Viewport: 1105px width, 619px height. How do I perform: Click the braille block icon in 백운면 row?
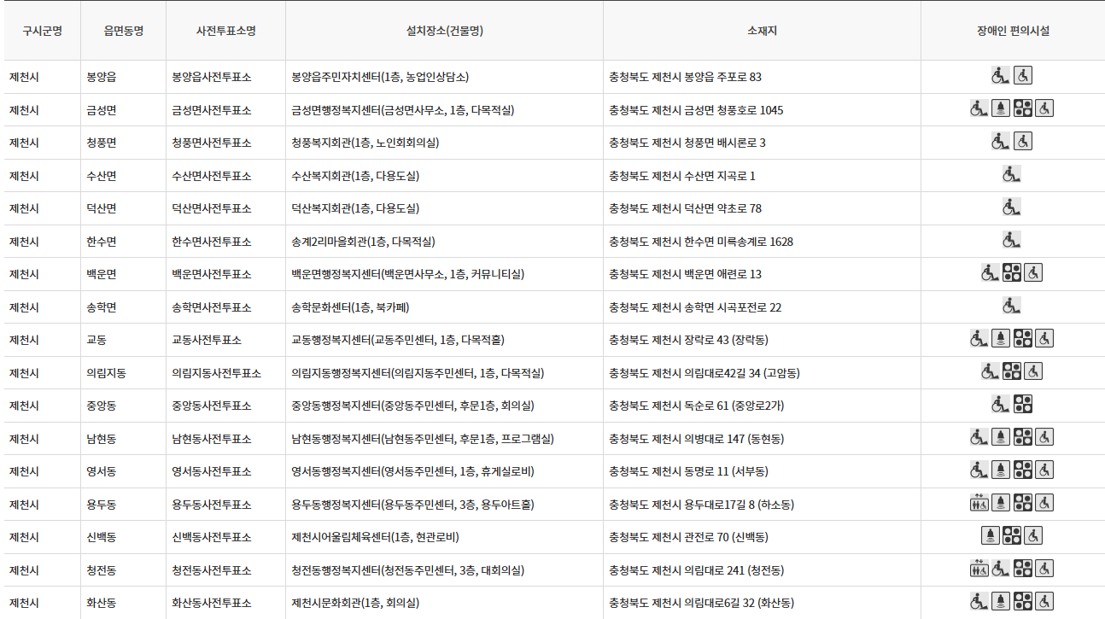1013,273
